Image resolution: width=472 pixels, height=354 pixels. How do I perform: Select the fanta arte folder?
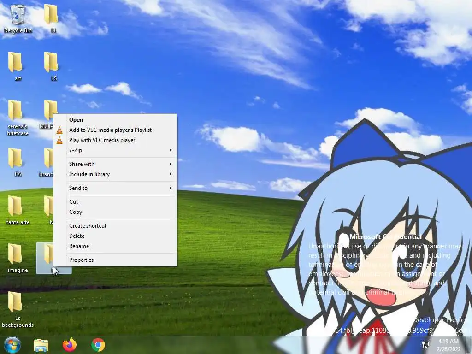click(x=18, y=210)
